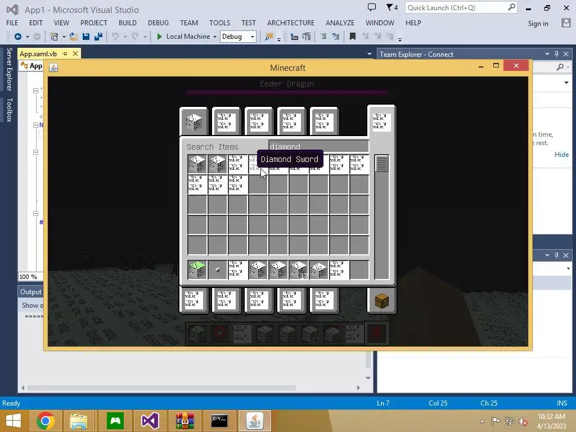
Task: Open the BUILD menu
Action: pyautogui.click(x=128, y=22)
